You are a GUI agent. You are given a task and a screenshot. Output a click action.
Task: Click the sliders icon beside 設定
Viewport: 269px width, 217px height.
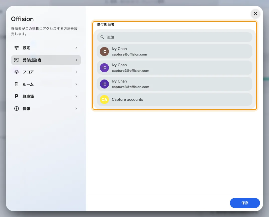(17, 48)
